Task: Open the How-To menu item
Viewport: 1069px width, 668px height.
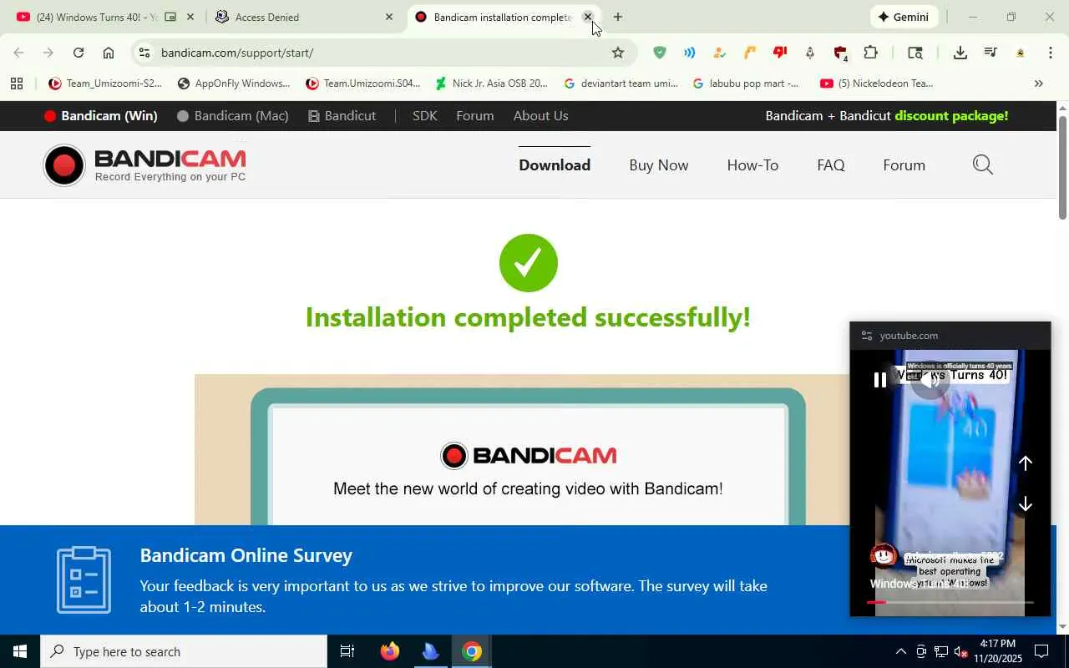Action: [752, 165]
